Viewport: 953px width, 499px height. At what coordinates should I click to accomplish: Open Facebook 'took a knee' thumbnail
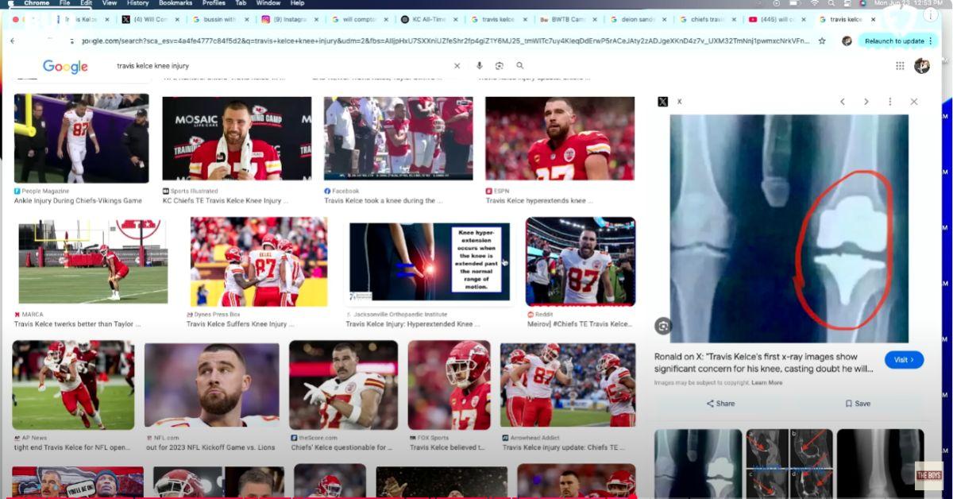click(398, 139)
